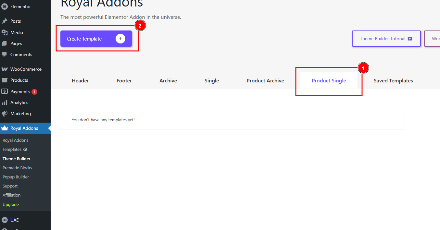Click the Create Template button
This screenshot has height=230, width=440.
pyautogui.click(x=96, y=39)
